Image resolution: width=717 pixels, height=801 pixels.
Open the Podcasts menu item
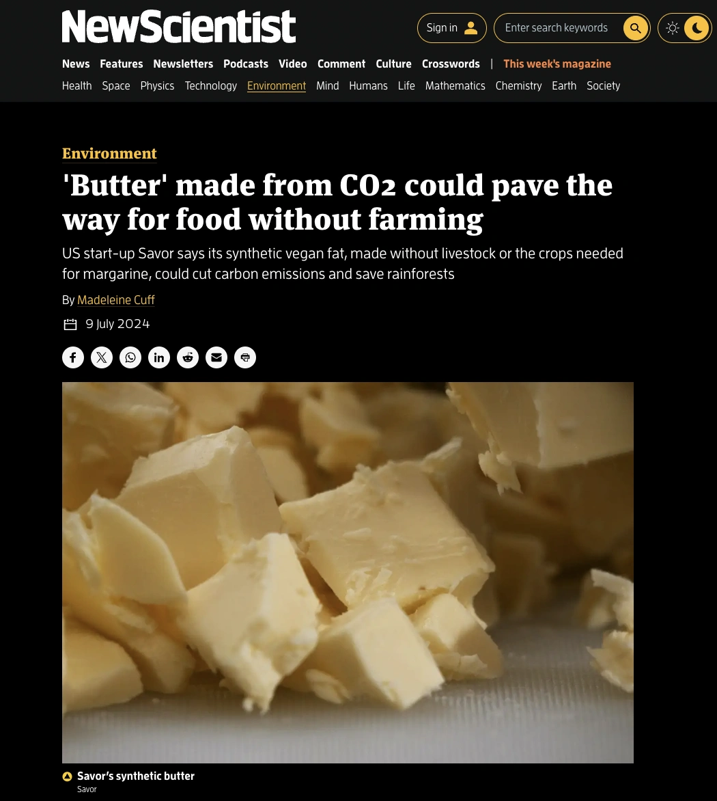coord(245,64)
